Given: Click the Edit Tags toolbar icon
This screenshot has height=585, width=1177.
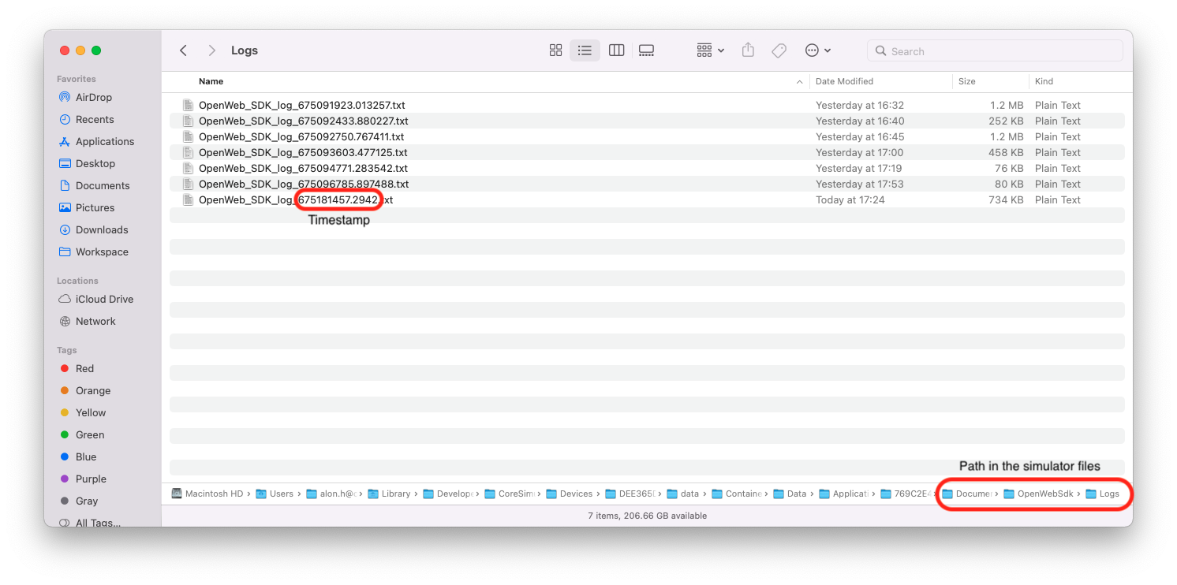Looking at the screenshot, I should [x=779, y=50].
